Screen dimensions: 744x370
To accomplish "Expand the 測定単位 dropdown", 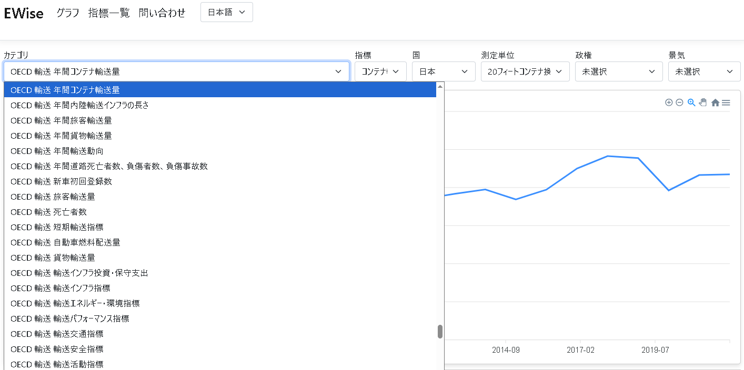I will [525, 71].
